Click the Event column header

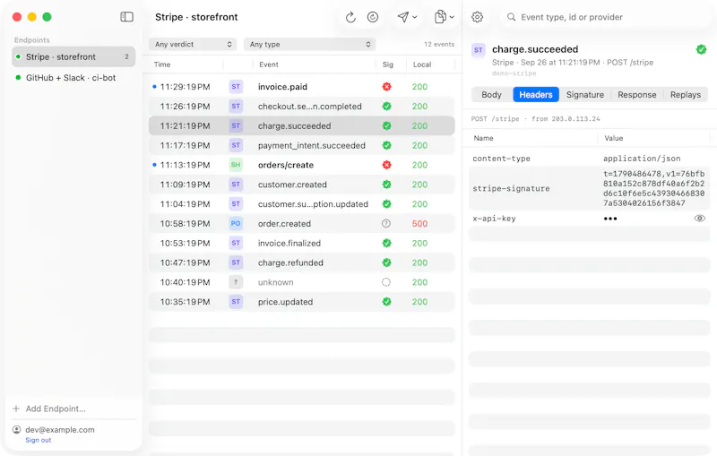(268, 65)
